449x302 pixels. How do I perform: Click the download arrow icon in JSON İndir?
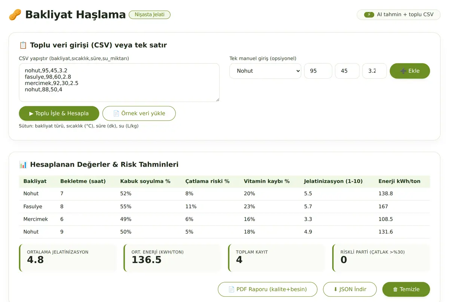(336, 289)
